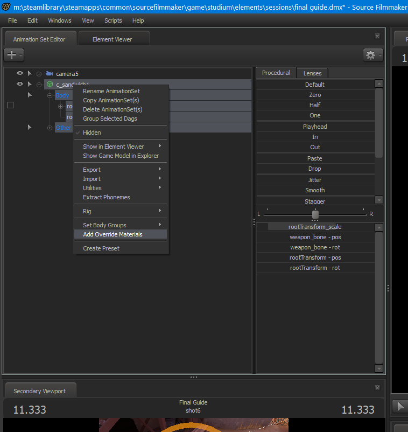Switch to the Lenses tab
Image resolution: width=408 pixels, height=432 pixels.
(313, 73)
